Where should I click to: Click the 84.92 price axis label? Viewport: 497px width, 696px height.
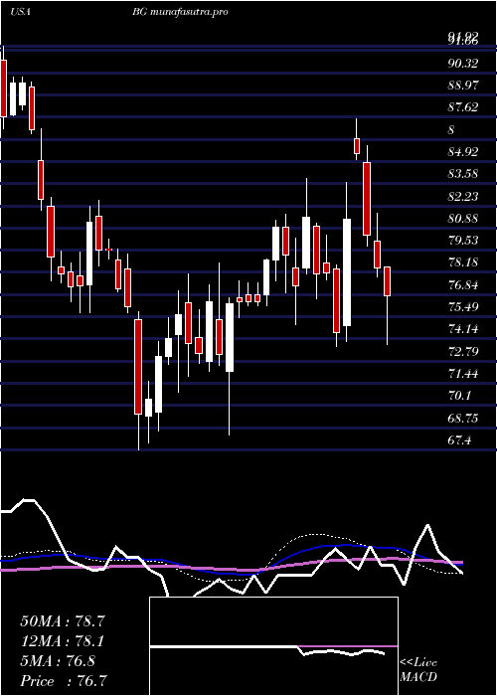click(463, 152)
